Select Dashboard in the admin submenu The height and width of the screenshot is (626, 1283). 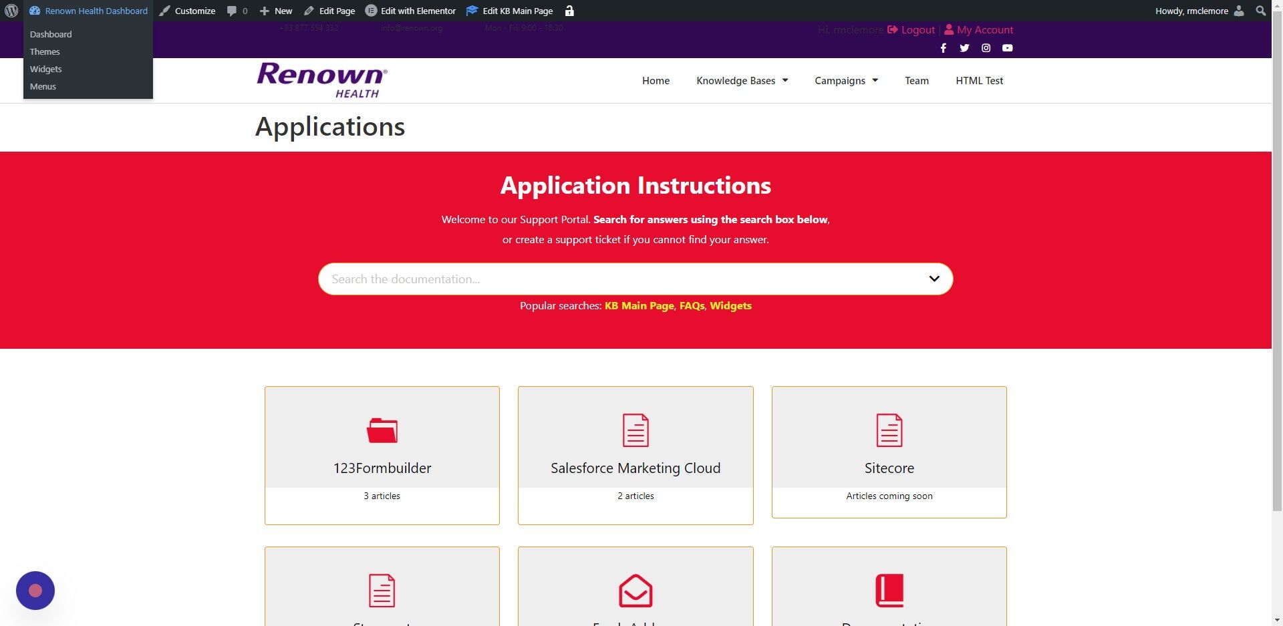point(51,34)
